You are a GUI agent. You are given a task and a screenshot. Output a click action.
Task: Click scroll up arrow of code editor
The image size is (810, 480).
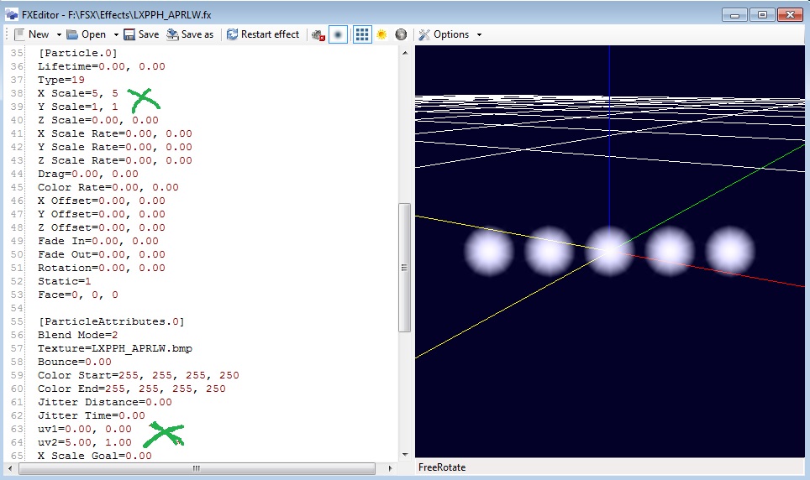point(405,53)
